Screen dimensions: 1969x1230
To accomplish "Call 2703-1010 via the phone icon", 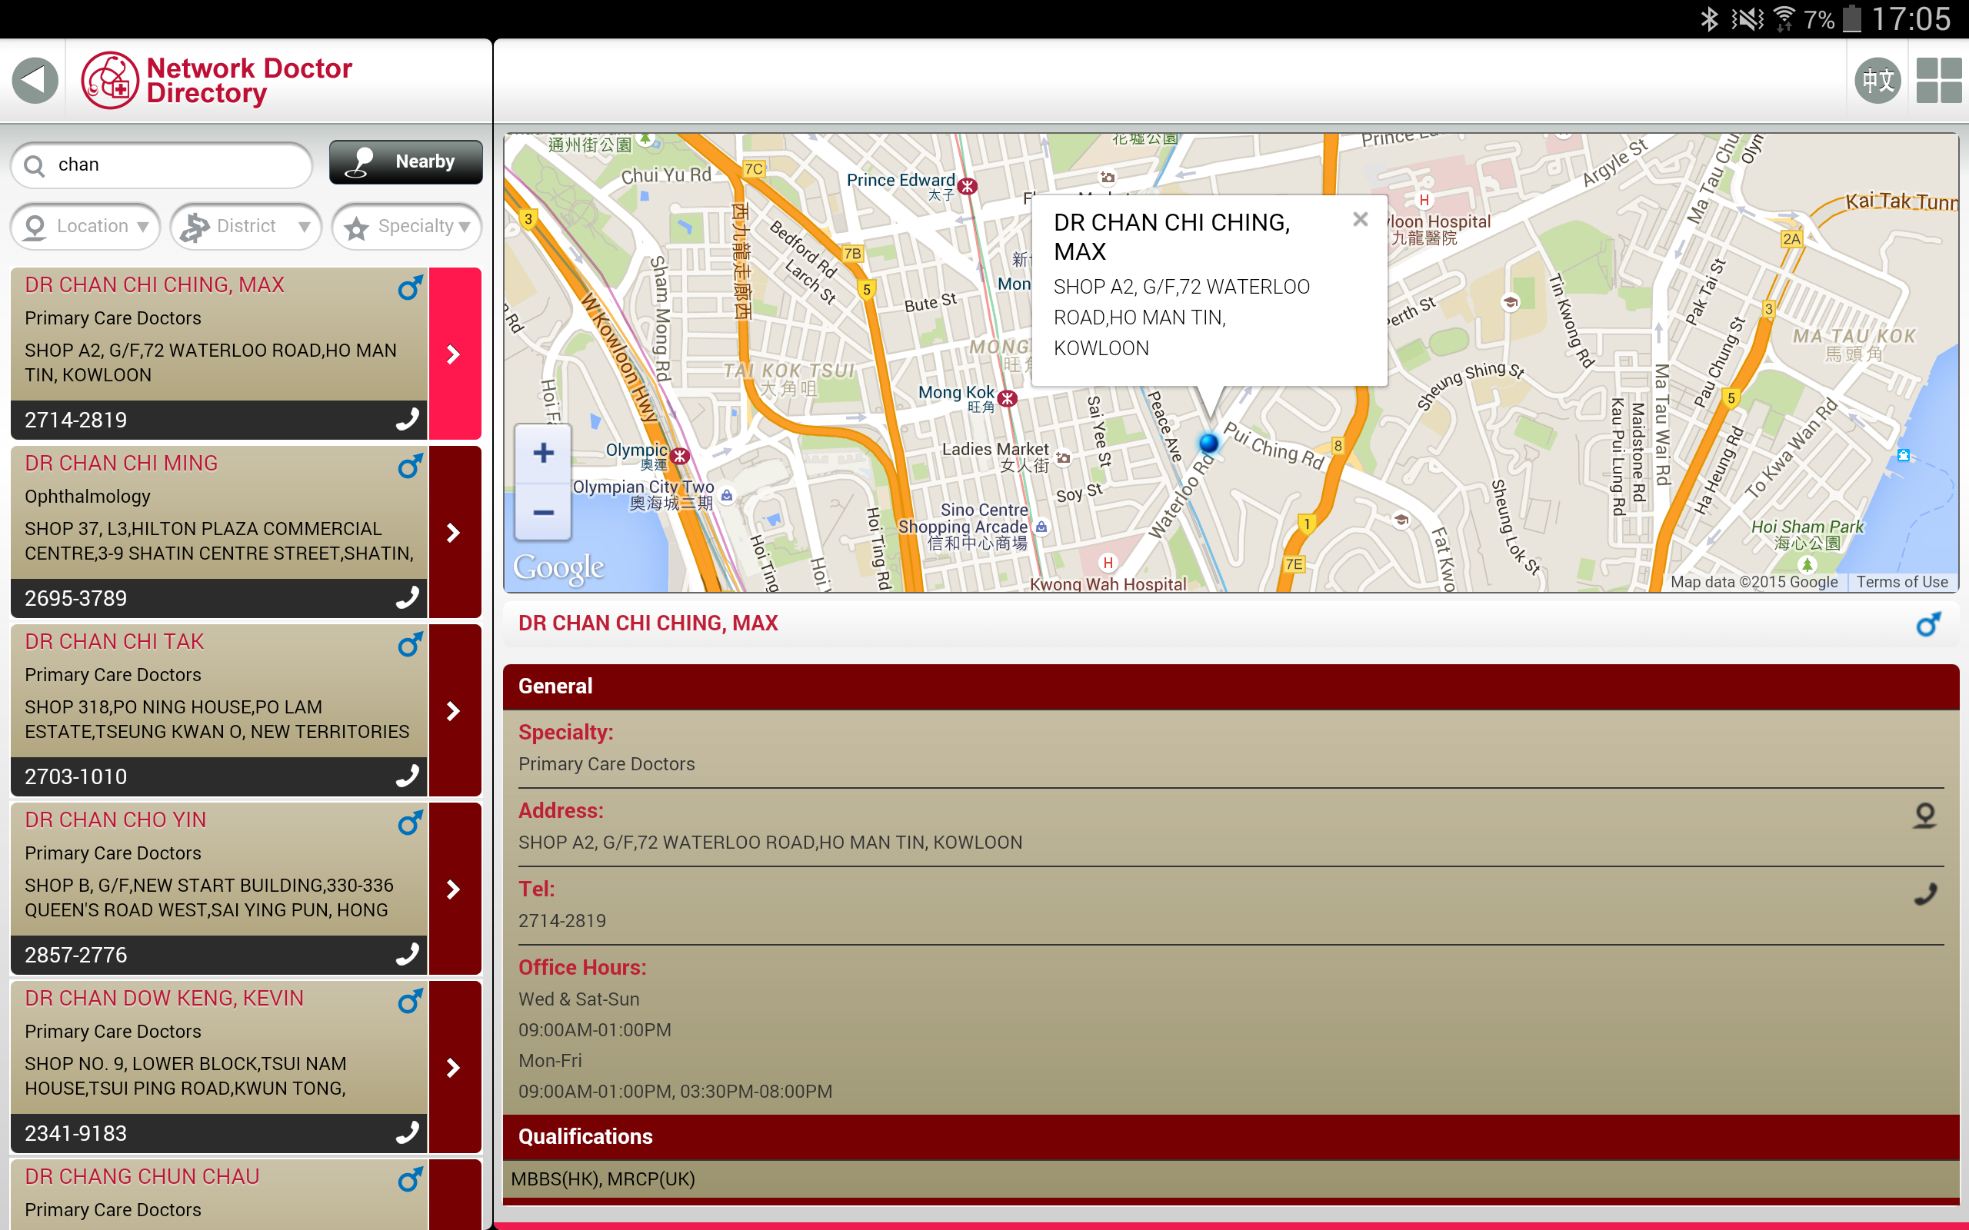I will tap(407, 775).
